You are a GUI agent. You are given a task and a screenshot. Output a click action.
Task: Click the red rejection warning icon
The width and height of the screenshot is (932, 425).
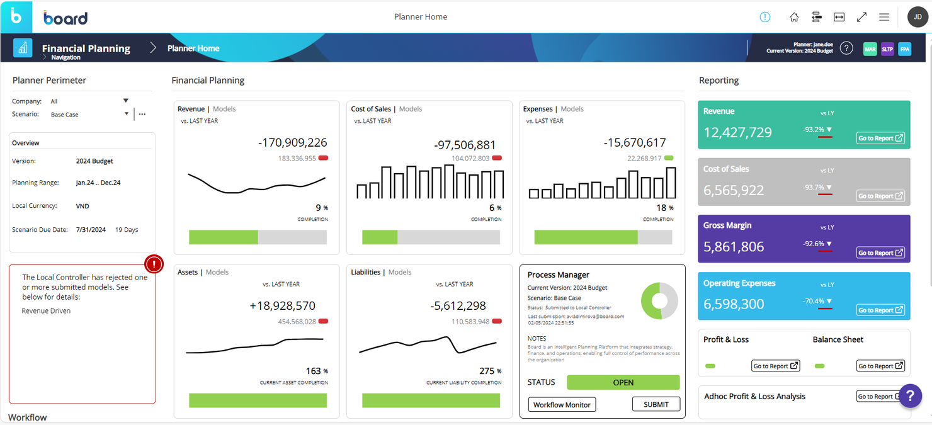tap(154, 263)
